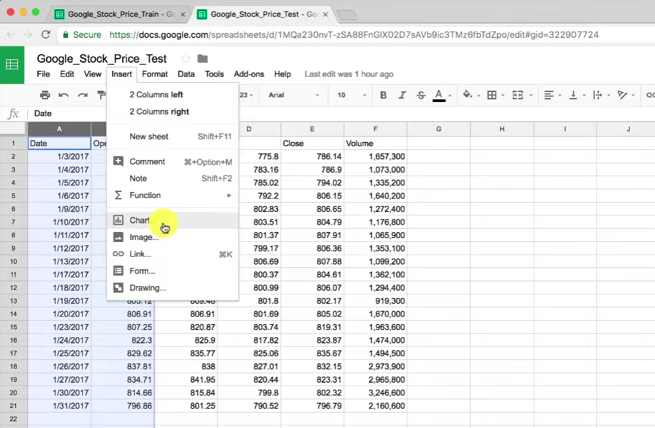Undo the last action
655x428 pixels.
(64, 95)
